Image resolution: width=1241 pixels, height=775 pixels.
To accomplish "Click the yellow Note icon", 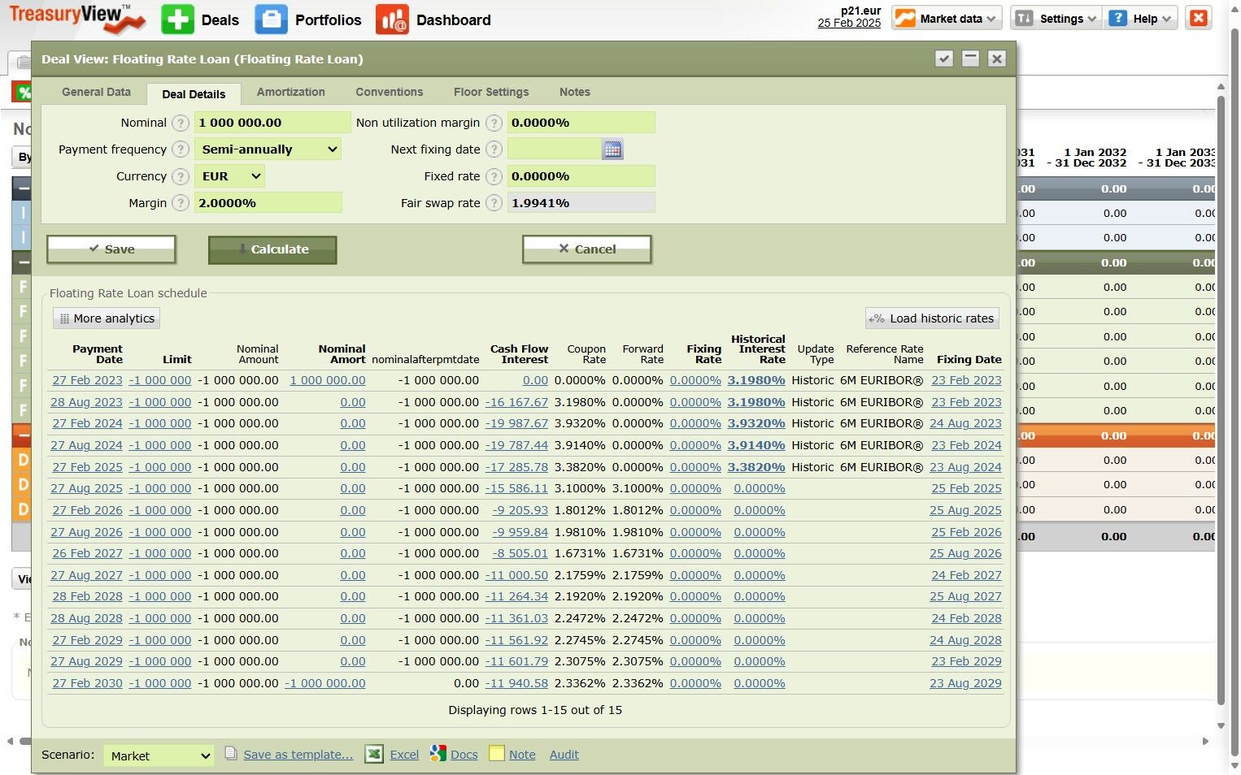I will [497, 754].
